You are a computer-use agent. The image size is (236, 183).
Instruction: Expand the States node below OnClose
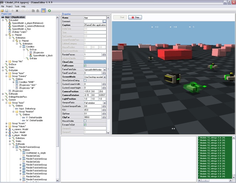pos(3,67)
